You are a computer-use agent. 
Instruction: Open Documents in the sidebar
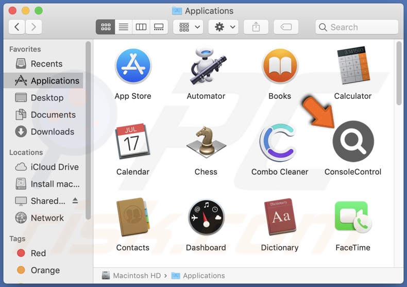[43, 115]
